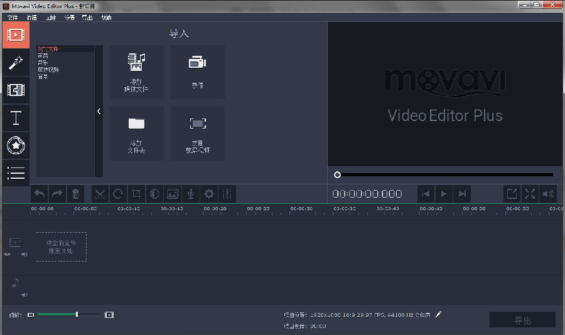
Task: Click the Delete trash can icon
Action: [76, 194]
